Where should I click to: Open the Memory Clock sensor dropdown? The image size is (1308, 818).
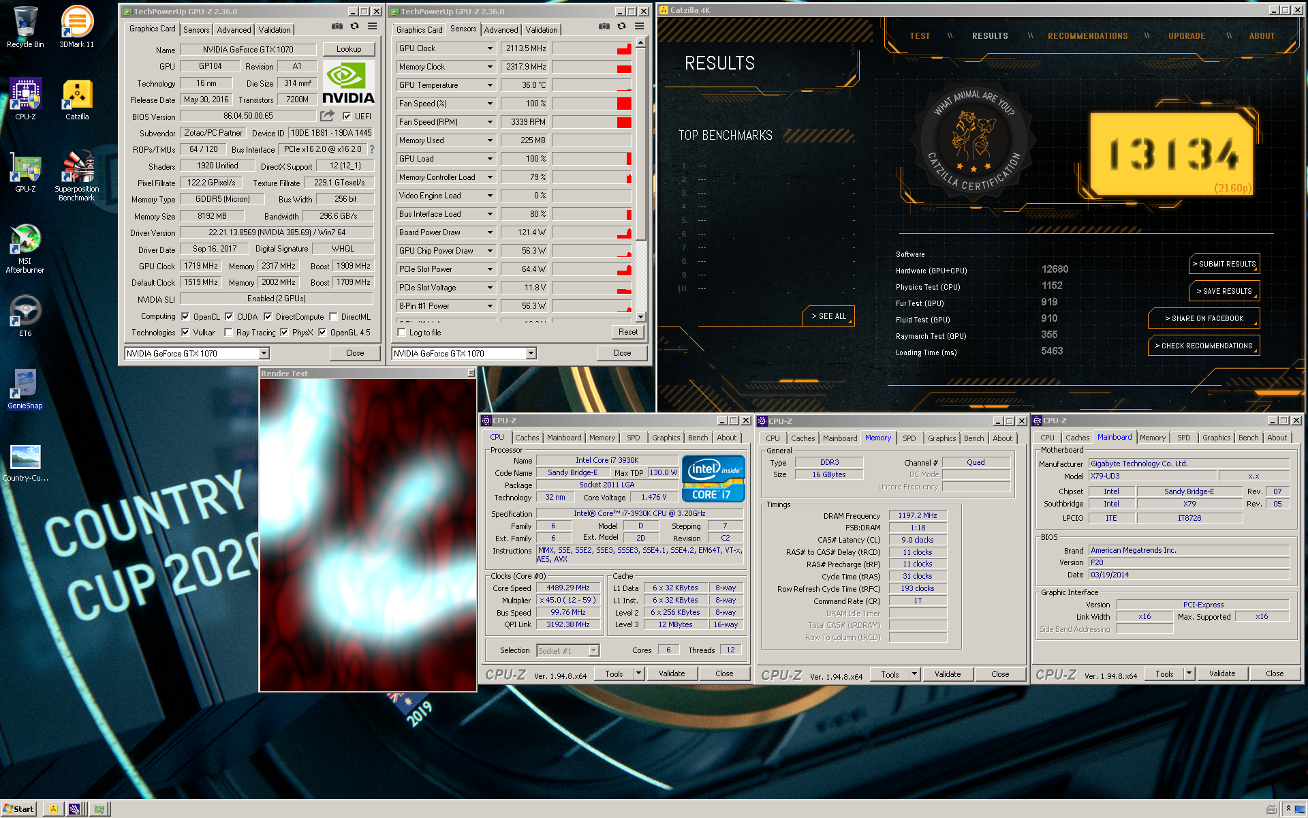(x=490, y=67)
